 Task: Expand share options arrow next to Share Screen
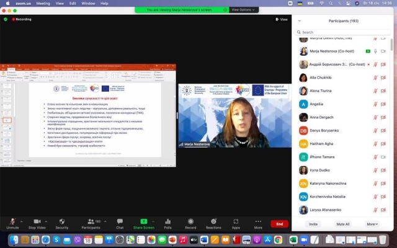coord(153,221)
